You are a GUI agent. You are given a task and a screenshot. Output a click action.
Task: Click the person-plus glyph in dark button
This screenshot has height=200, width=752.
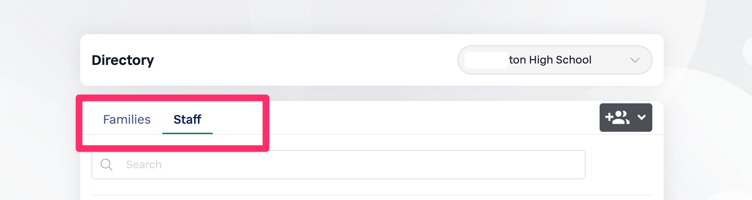point(617,118)
